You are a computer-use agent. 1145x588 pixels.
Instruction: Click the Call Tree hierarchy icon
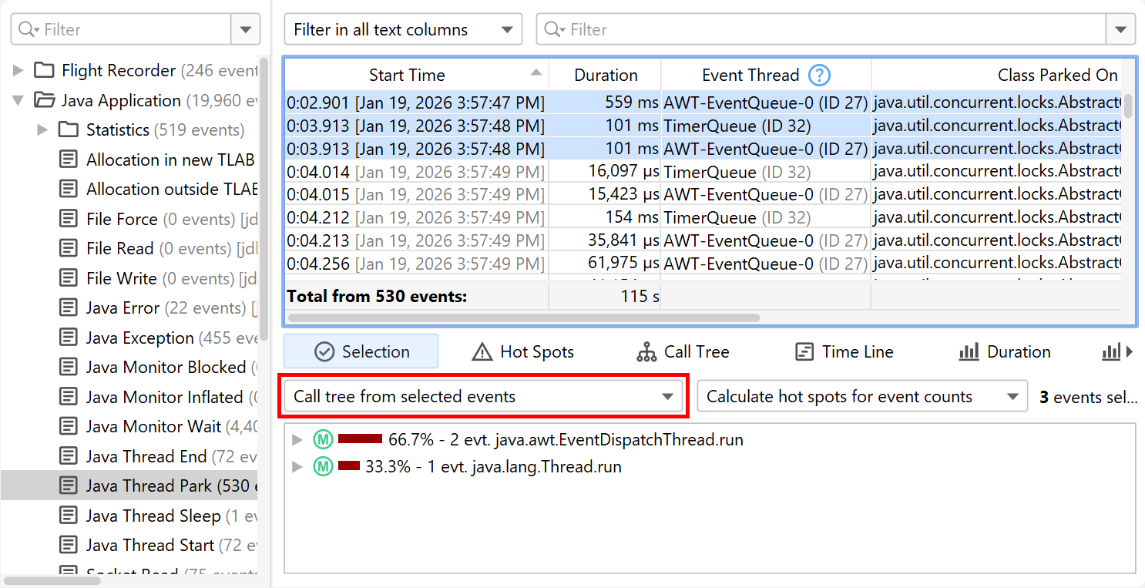[646, 352]
